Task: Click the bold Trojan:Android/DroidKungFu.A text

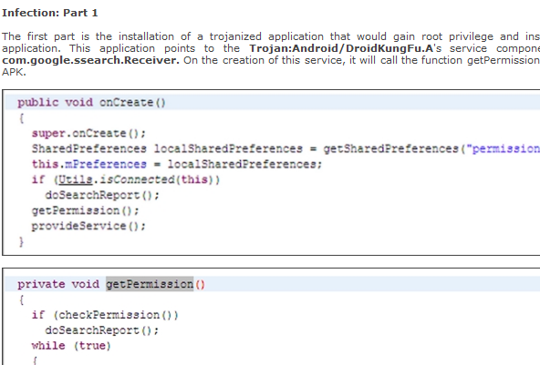Action: (341, 48)
